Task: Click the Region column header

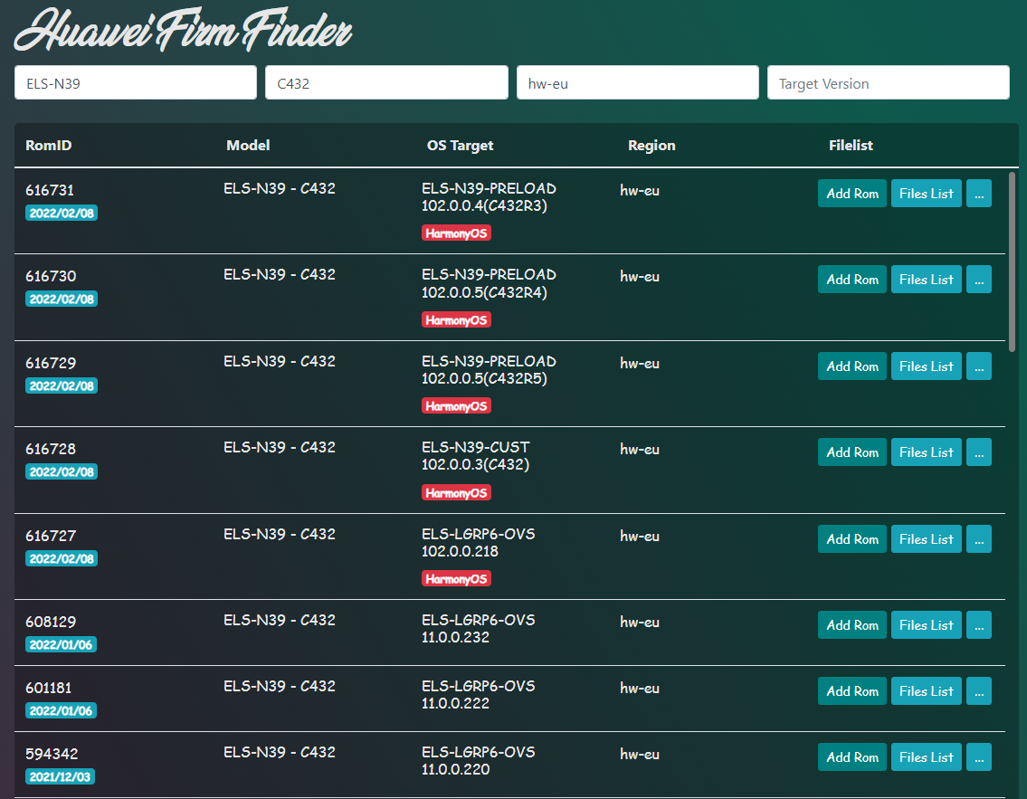Action: [x=651, y=146]
